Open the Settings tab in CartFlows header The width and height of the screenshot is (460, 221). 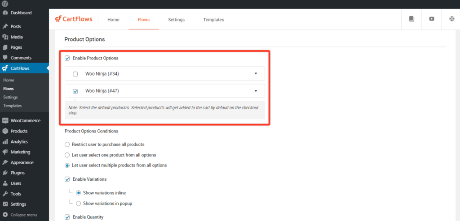(176, 20)
